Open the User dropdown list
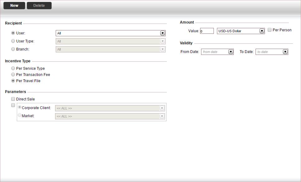Viewport: 301px width, 182px height. coord(162,33)
